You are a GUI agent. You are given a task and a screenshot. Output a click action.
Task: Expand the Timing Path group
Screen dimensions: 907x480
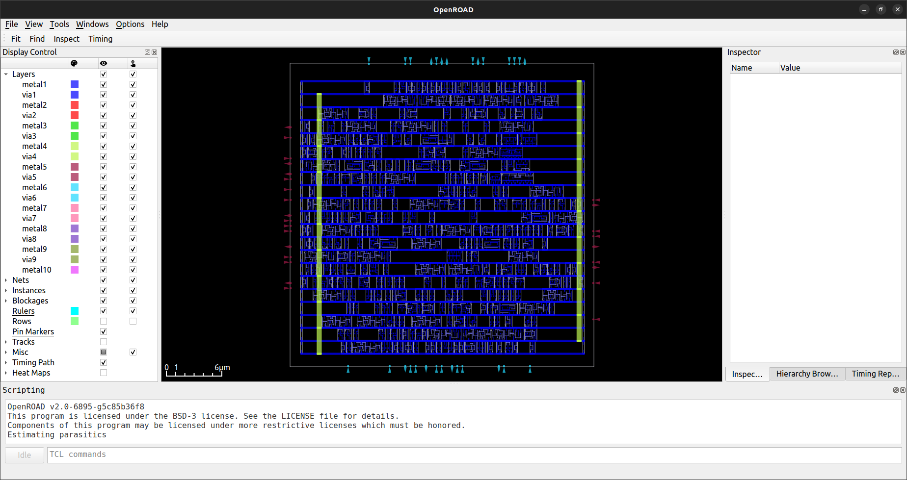point(6,362)
